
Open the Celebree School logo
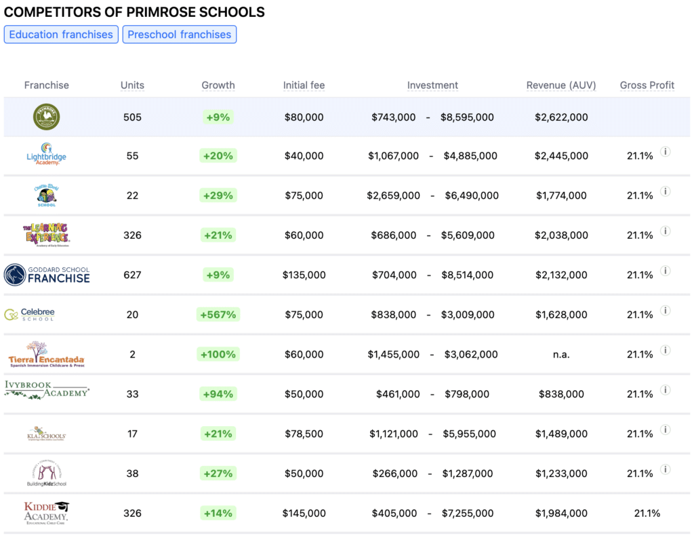(29, 314)
